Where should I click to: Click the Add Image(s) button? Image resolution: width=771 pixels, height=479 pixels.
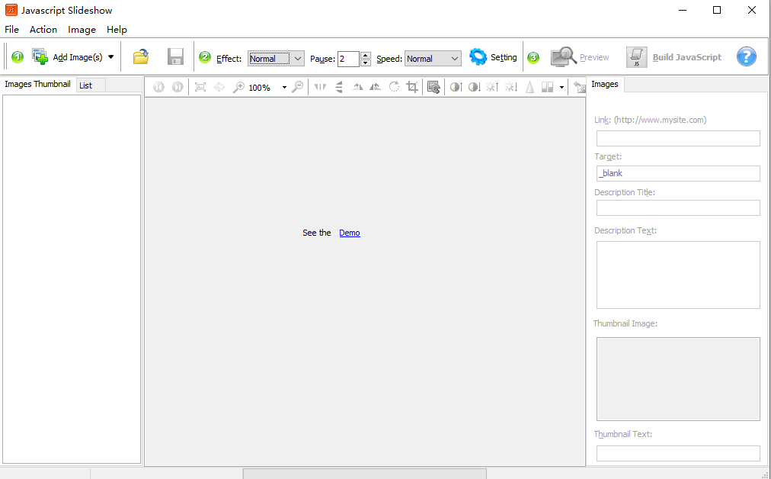pyautogui.click(x=68, y=57)
